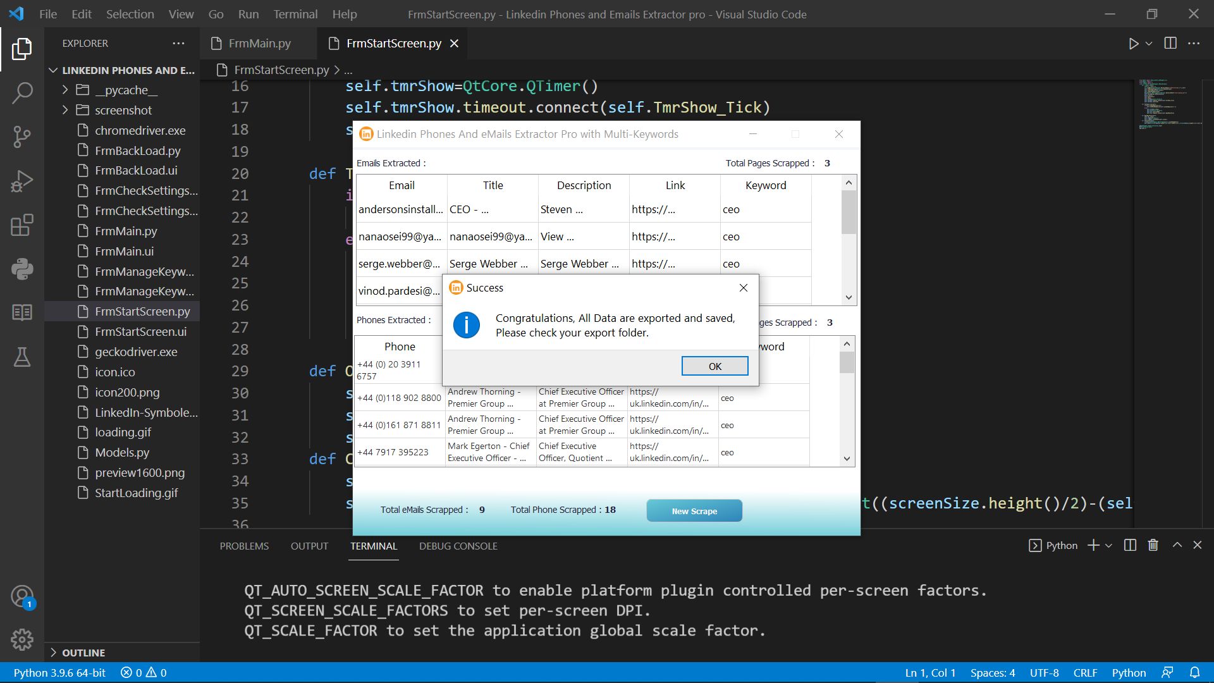
Task: Maximize the terminal panel size
Action: pyautogui.click(x=1177, y=545)
